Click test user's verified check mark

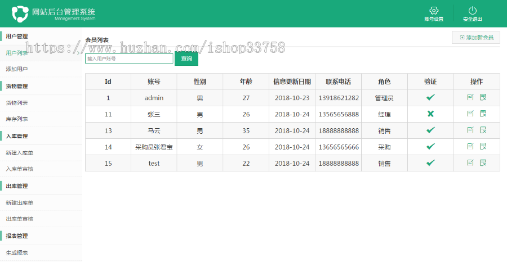[430, 162]
